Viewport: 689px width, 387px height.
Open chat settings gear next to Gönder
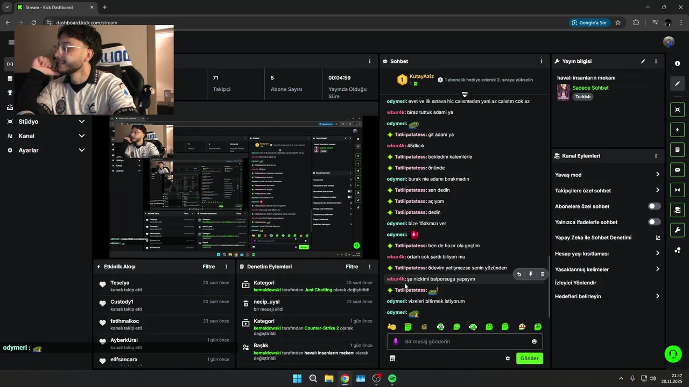(x=508, y=359)
